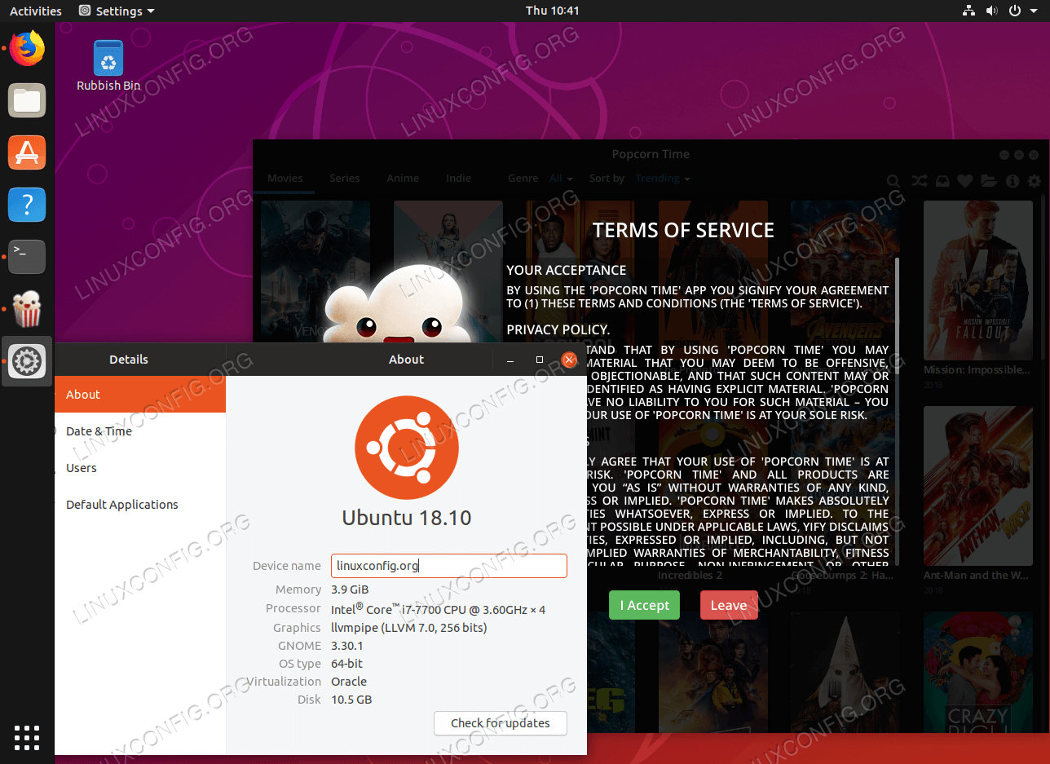Click the info About icon in Popcorn Time
This screenshot has width=1050, height=764.
pos(1012,181)
